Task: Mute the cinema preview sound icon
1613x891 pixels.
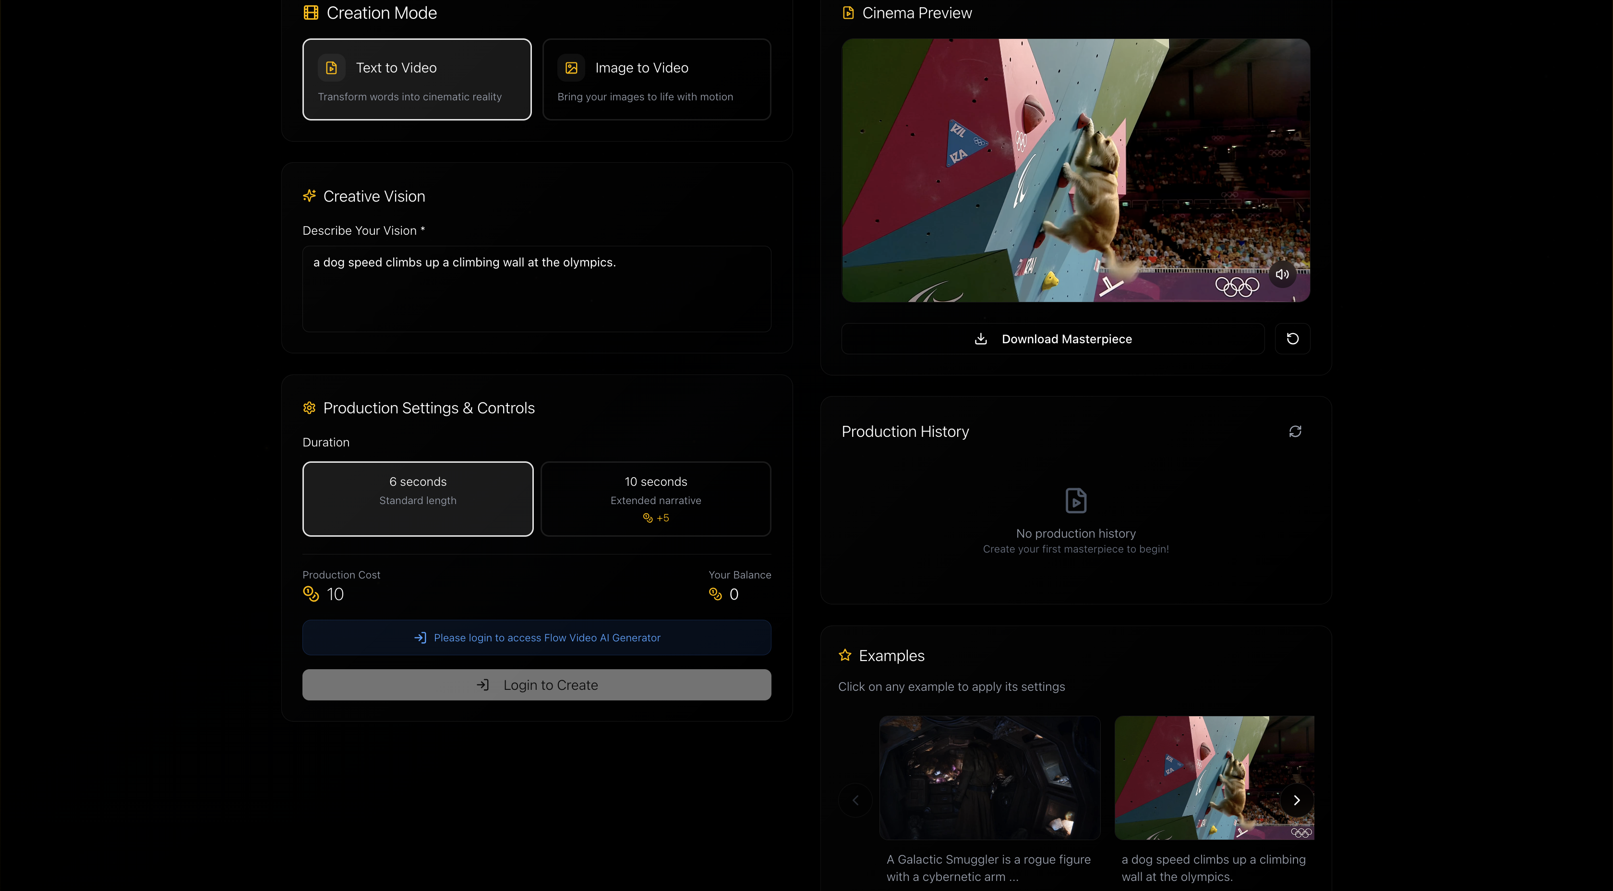Action: click(x=1282, y=274)
